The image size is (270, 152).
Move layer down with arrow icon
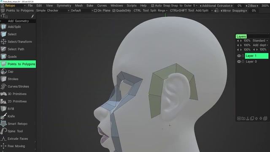pos(261,118)
